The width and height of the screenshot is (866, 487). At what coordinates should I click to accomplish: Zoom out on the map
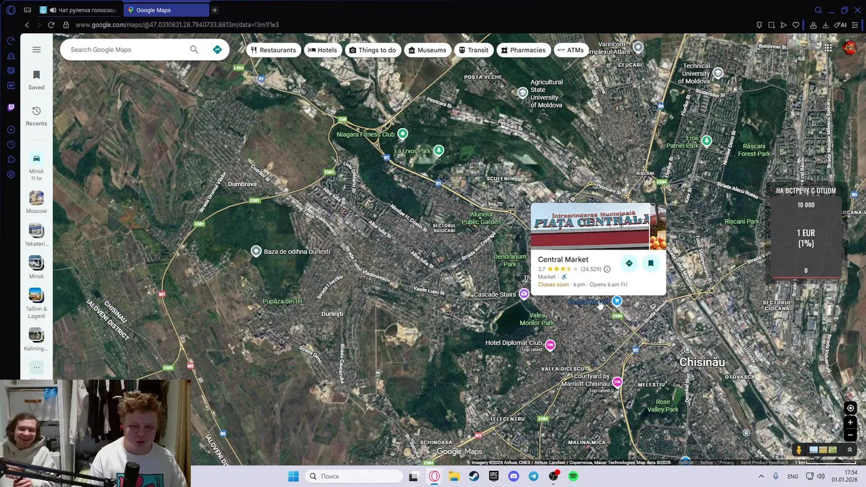tap(850, 436)
